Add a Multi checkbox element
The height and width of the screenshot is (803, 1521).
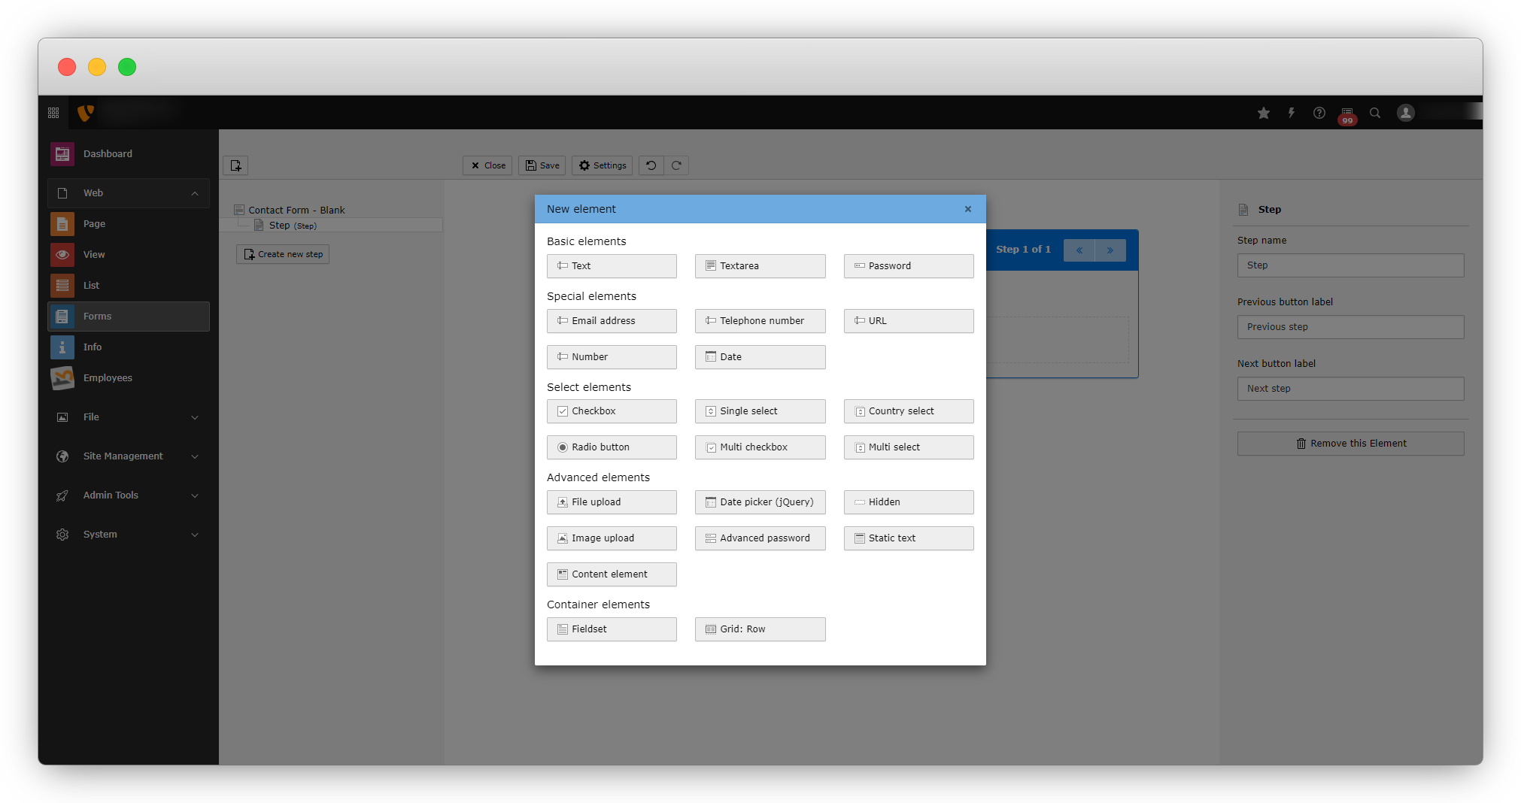point(760,447)
